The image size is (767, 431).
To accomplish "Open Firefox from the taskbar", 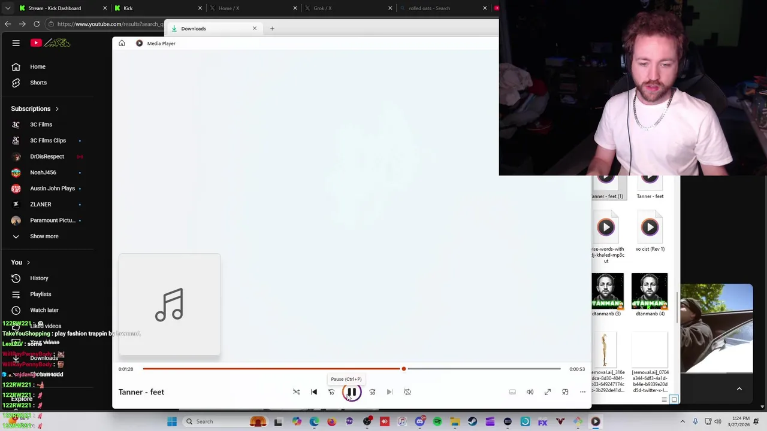I will point(331,421).
